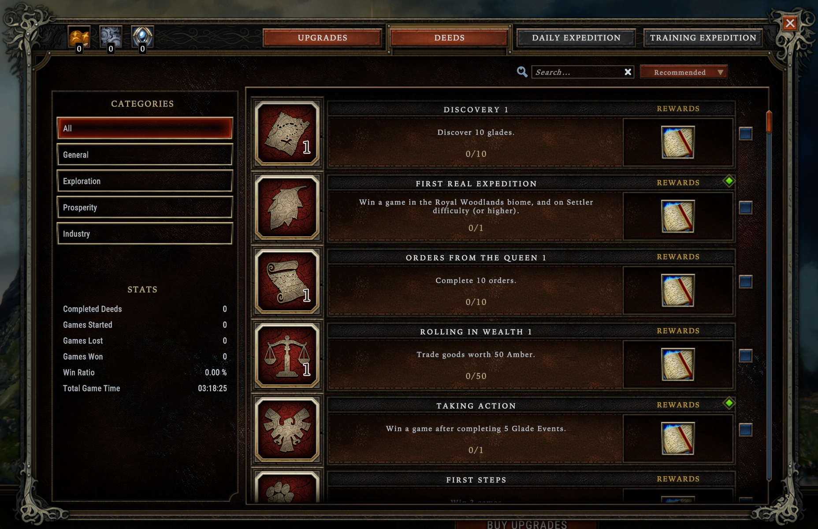
Task: Toggle the Orders from the Queen tracking checkbox
Action: coord(746,282)
